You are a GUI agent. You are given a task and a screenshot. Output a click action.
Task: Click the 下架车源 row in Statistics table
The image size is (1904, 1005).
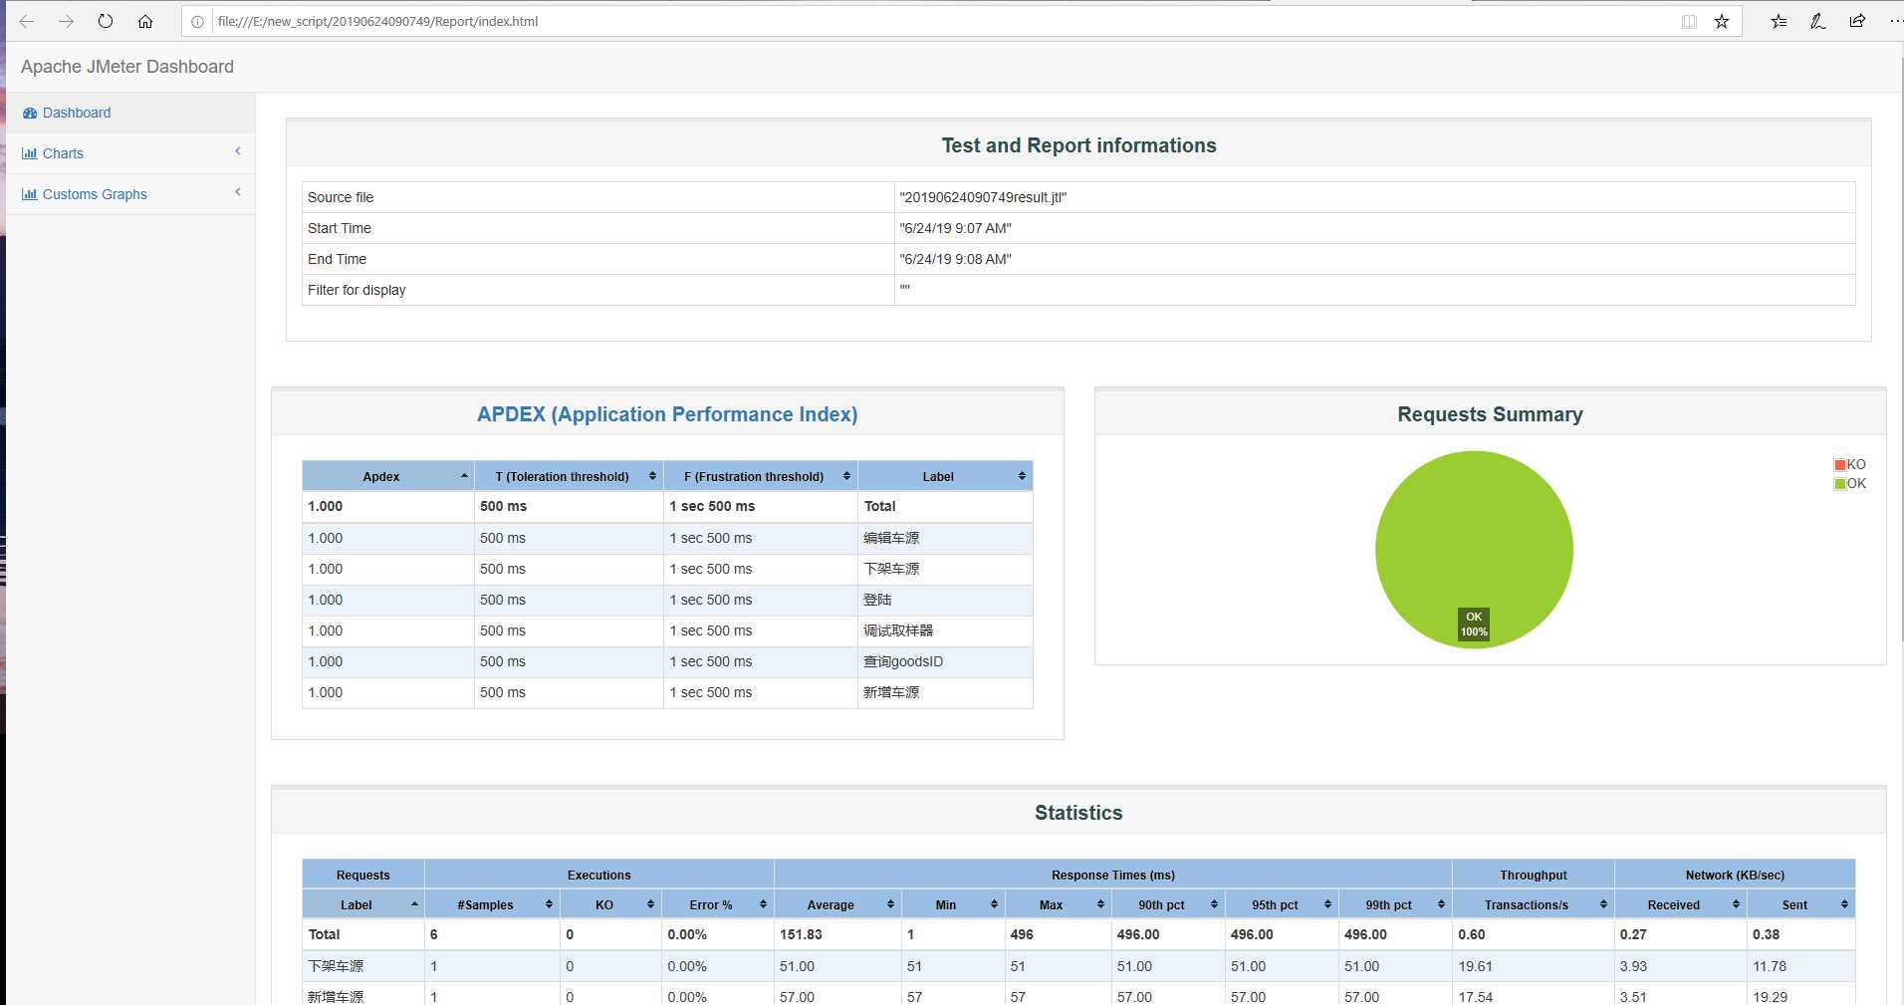pyautogui.click(x=1078, y=966)
